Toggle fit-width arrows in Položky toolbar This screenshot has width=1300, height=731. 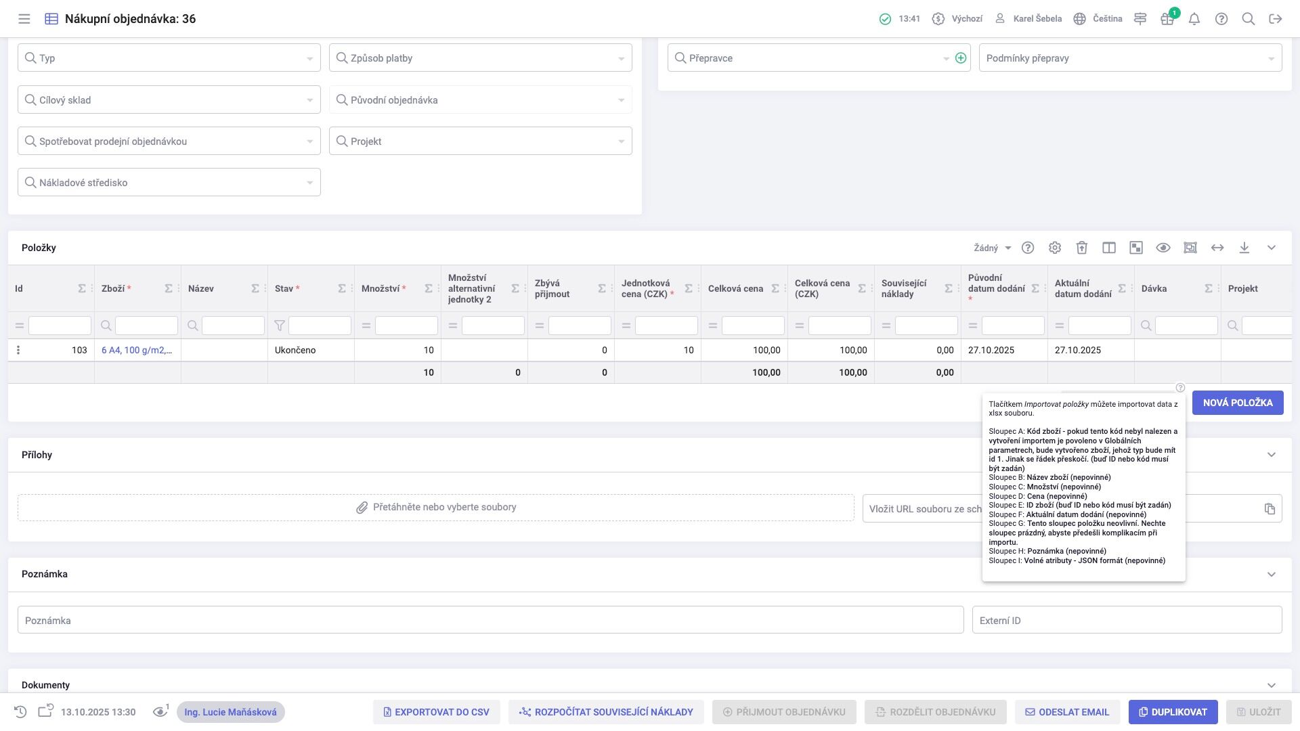1217,248
